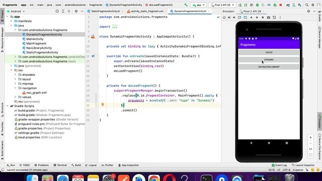Open emulator Snapshots clock icon

[274, 18]
